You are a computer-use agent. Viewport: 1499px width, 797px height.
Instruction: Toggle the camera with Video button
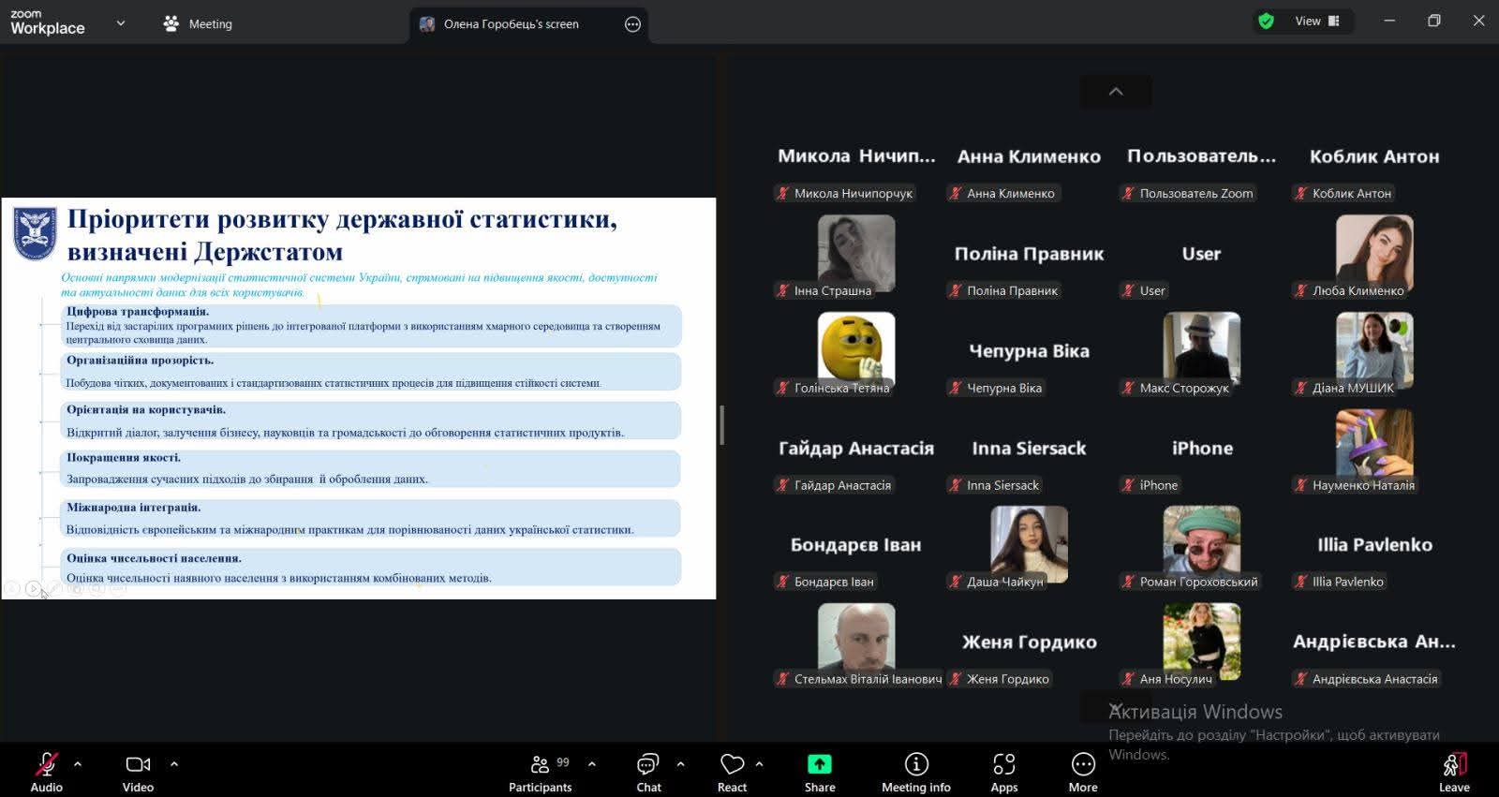click(x=138, y=773)
